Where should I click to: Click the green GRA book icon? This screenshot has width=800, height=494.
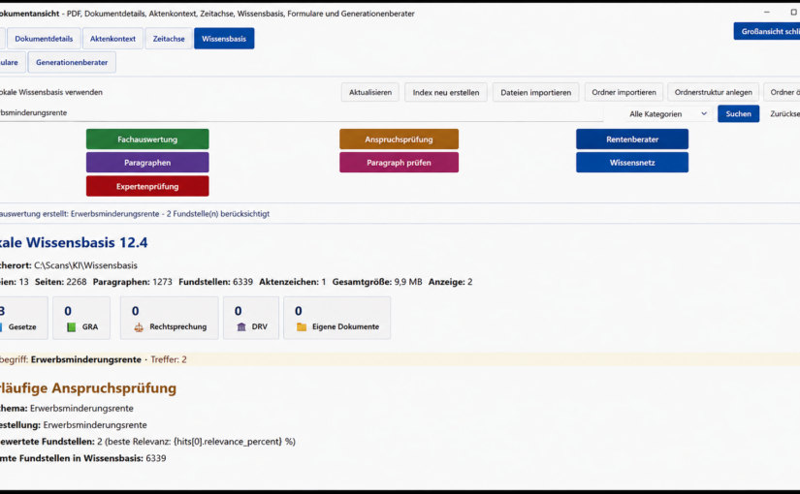pos(71,326)
